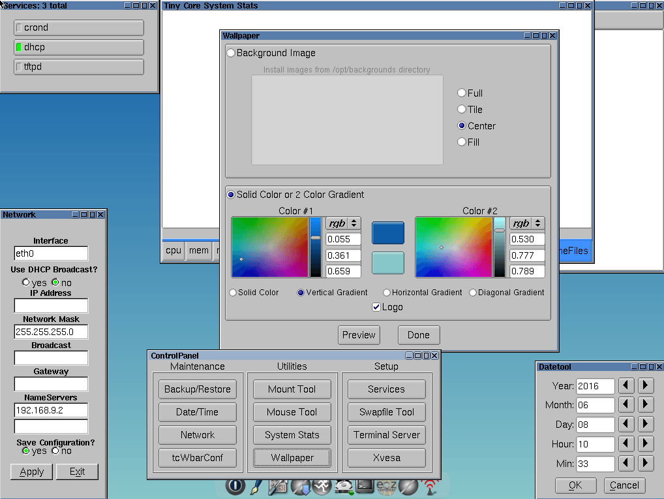
Task: Uncheck the Logo checkbox
Action: point(376,307)
